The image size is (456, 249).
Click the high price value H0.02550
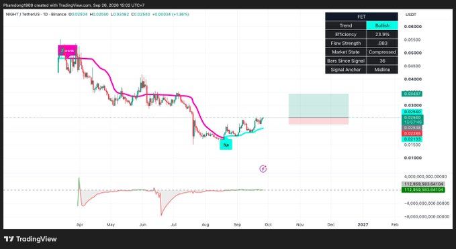(99, 14)
